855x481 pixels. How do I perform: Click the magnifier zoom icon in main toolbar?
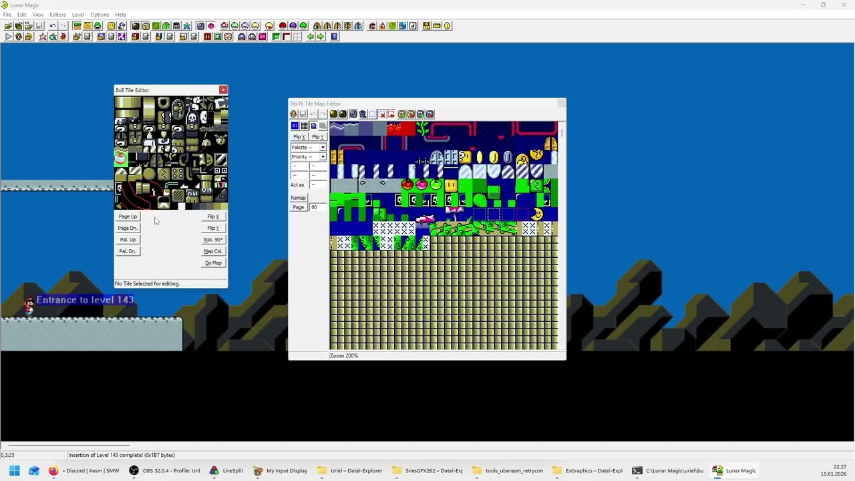[200, 25]
